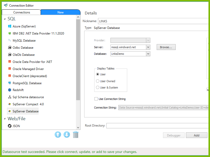The height and width of the screenshot is (157, 210).
Task: Select the User & System radio button
Action: click(x=98, y=88)
